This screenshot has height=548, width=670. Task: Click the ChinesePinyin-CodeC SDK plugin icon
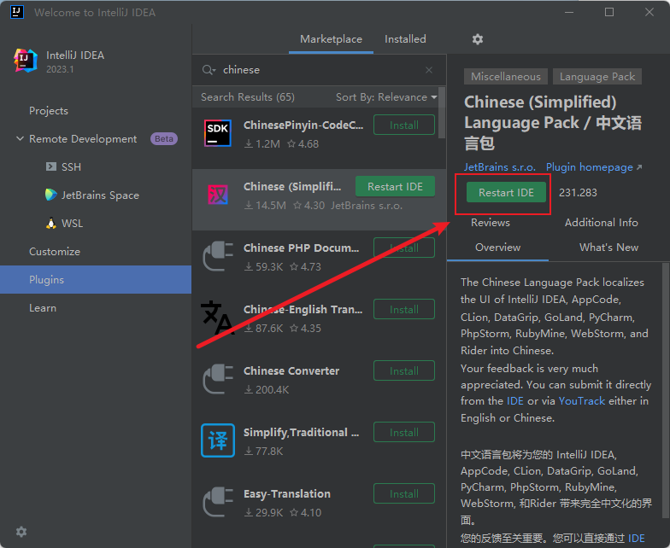click(x=218, y=133)
